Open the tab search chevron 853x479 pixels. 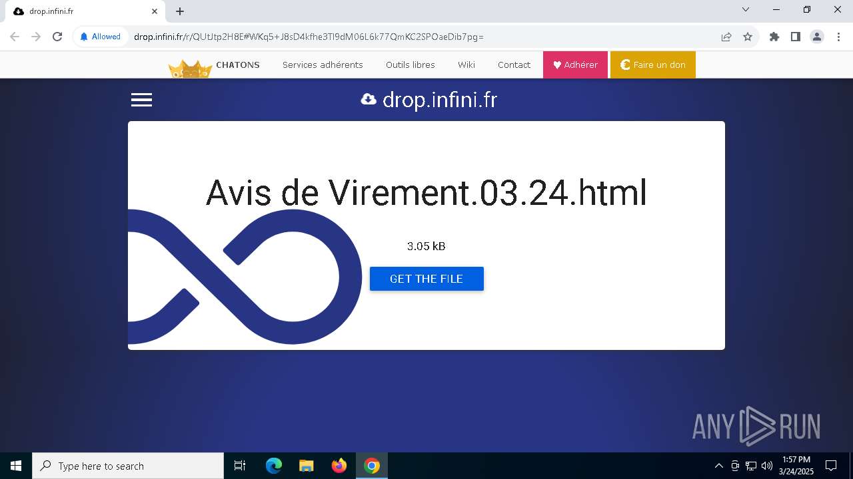[x=746, y=9]
